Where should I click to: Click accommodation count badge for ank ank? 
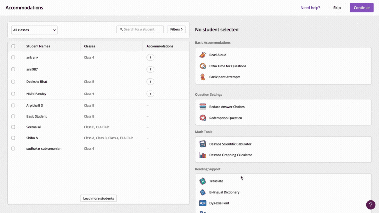(x=150, y=57)
